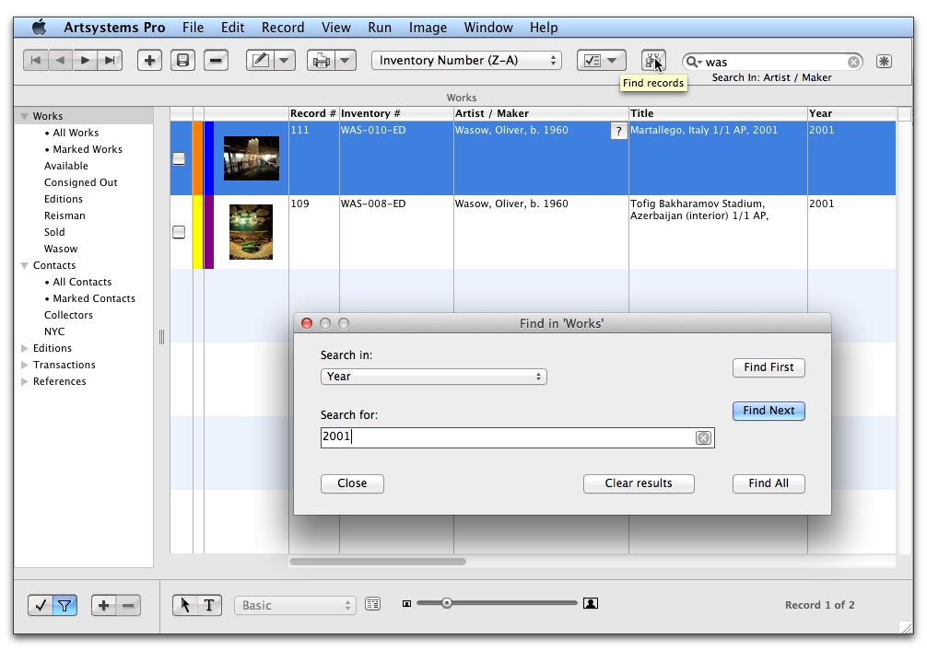Clear the toolbar search field text
The height and width of the screenshot is (651, 927).
point(853,62)
